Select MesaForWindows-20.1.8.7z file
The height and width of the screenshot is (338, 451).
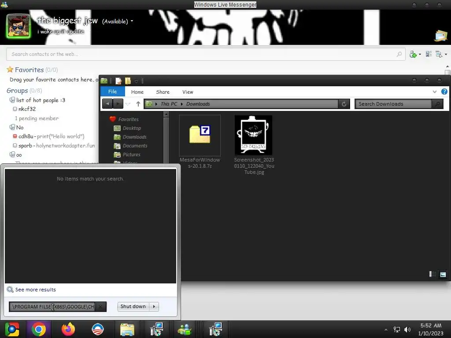coord(200,142)
